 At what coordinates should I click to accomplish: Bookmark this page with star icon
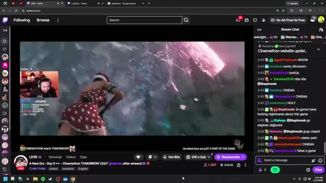tap(283, 11)
